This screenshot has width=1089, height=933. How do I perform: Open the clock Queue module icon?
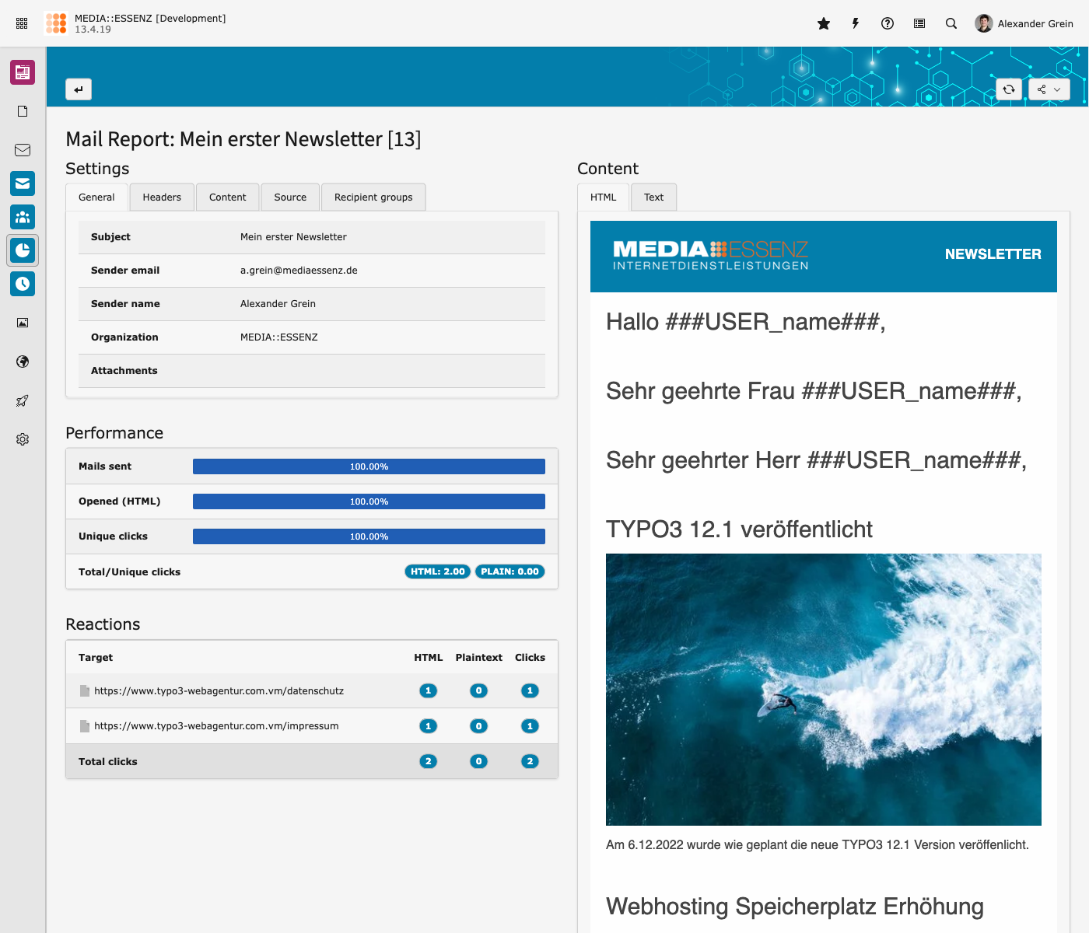(x=23, y=284)
